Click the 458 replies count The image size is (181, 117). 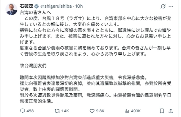30,111
